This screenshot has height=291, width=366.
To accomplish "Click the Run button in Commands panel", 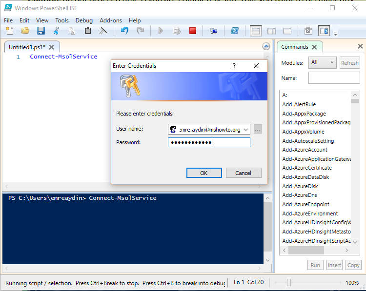I will point(315,265).
